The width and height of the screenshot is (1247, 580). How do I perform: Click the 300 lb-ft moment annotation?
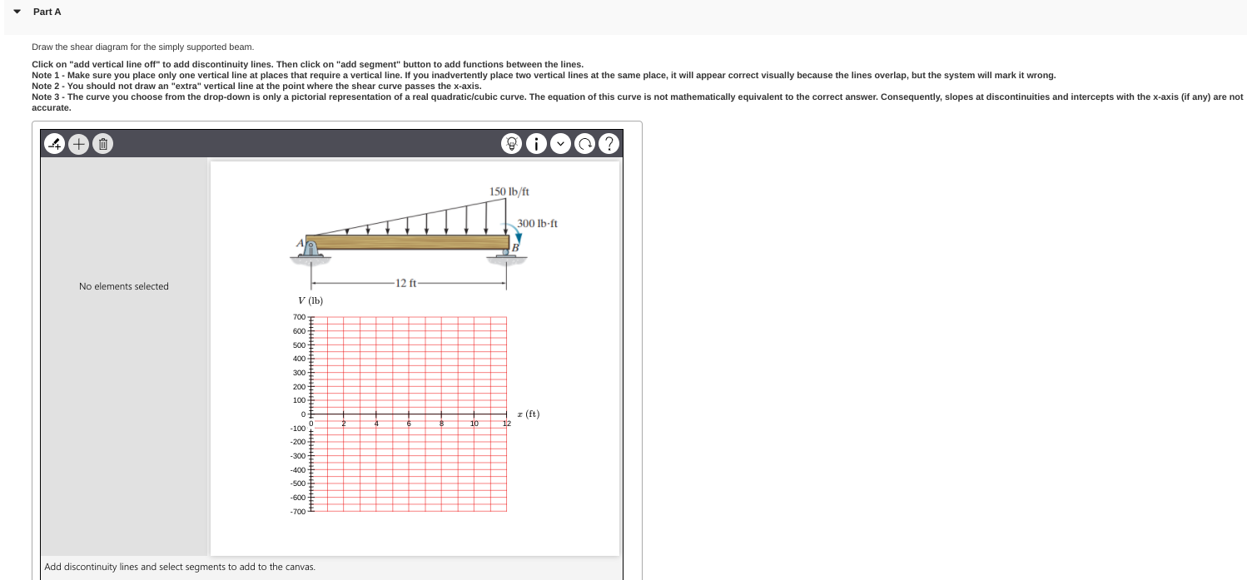[x=537, y=223]
